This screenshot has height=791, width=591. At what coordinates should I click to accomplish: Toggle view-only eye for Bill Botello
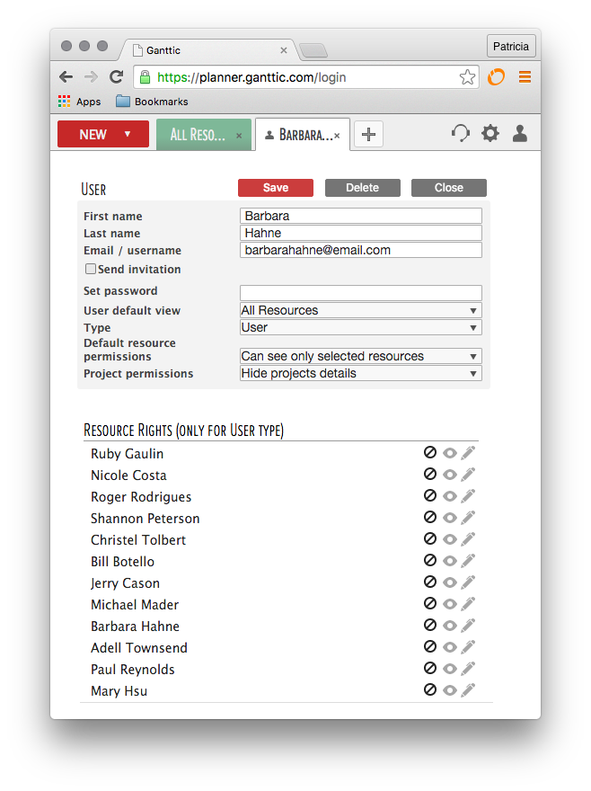pos(450,561)
